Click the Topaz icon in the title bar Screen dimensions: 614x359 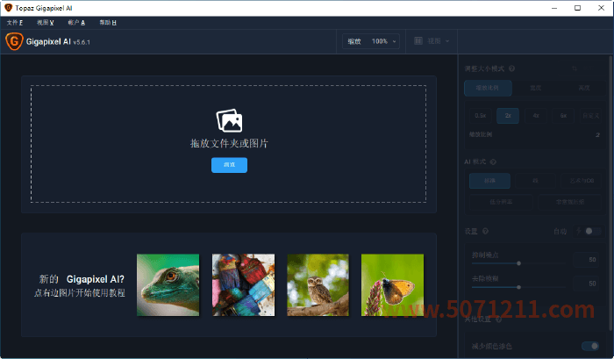[x=8, y=7]
